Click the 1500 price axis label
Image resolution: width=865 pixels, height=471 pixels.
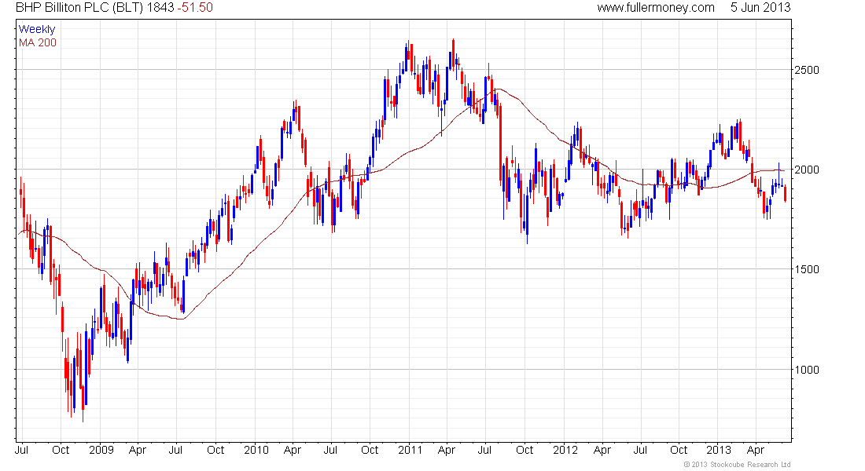[x=807, y=269]
